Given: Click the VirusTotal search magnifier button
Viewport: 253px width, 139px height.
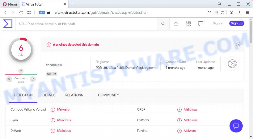Looking at the screenshot, I should click(163, 24).
